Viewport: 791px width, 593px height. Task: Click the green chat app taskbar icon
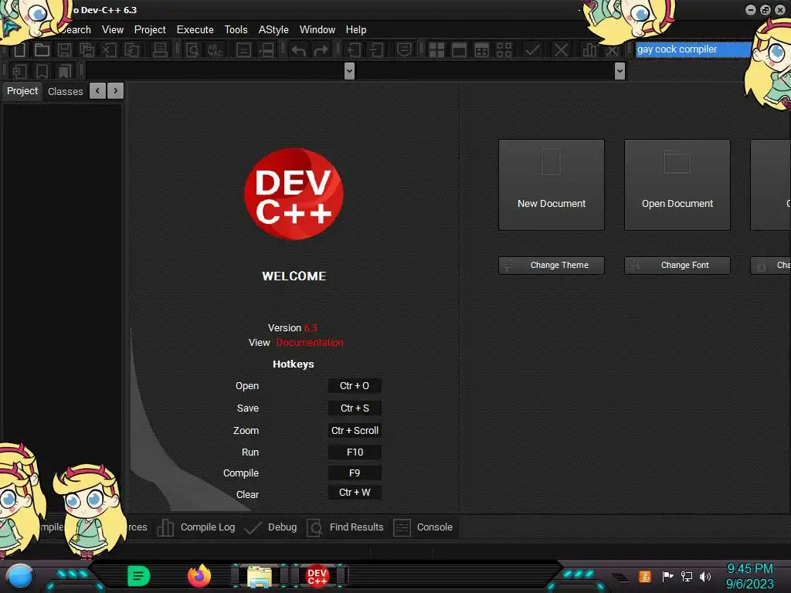(x=139, y=576)
